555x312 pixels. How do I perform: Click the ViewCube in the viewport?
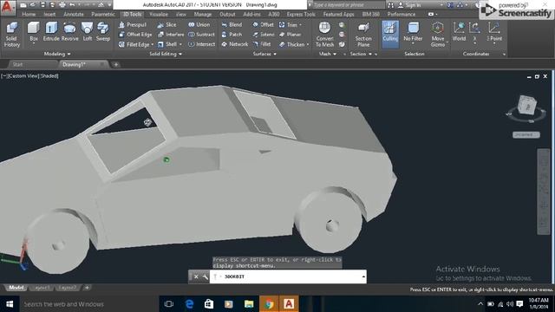point(526,105)
